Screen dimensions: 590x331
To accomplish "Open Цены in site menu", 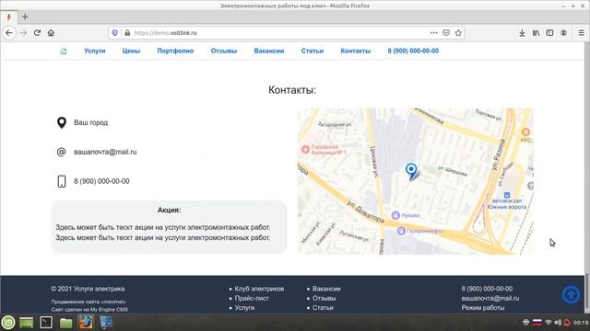I will [x=131, y=51].
